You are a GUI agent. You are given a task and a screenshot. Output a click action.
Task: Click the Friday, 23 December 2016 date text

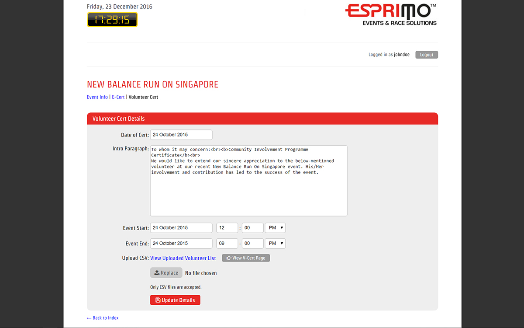[x=120, y=7]
